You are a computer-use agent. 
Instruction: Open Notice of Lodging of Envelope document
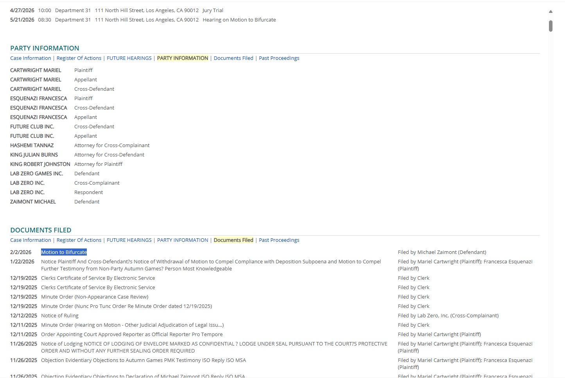click(214, 347)
